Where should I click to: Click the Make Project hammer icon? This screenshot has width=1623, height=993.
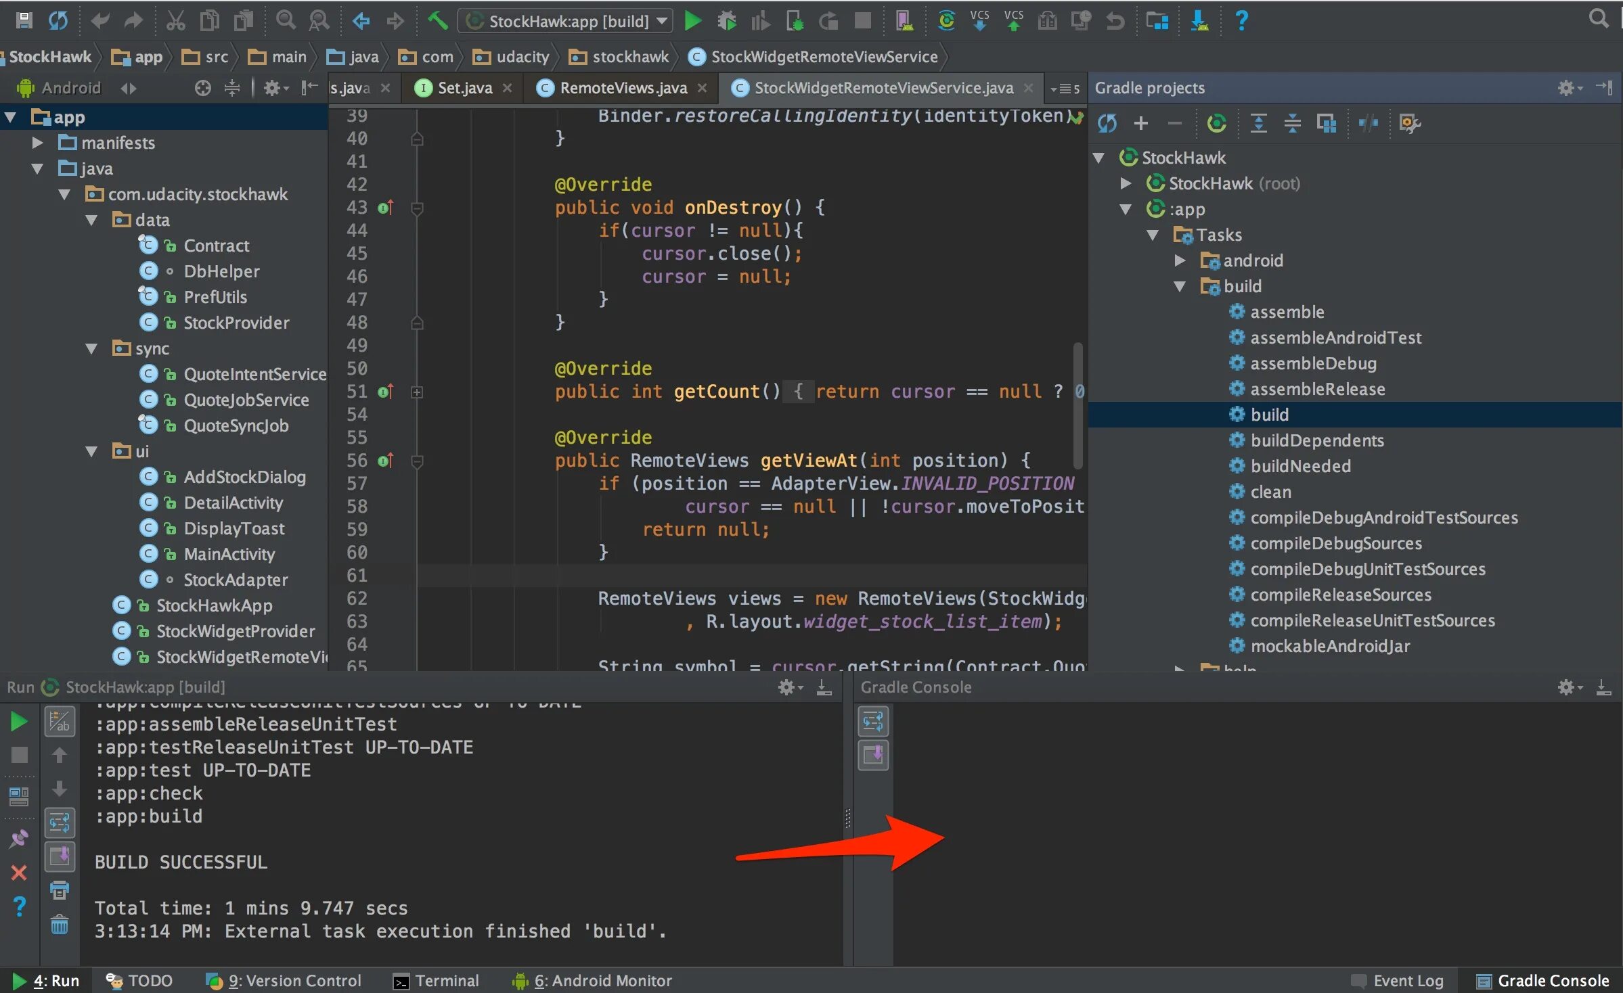click(437, 21)
